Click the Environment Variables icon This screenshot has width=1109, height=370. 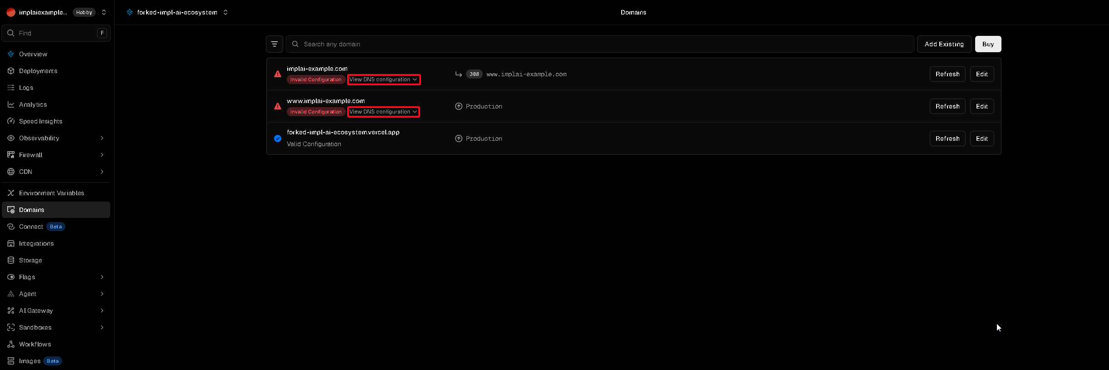point(11,193)
